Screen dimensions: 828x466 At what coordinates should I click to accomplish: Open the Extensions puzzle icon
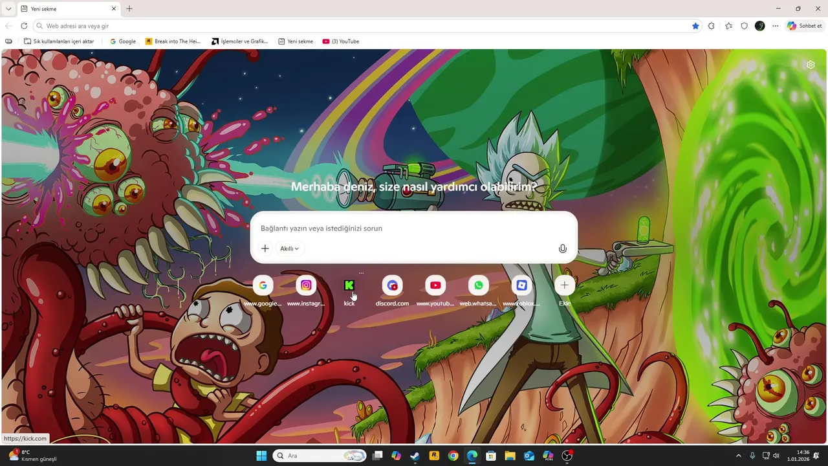712,26
